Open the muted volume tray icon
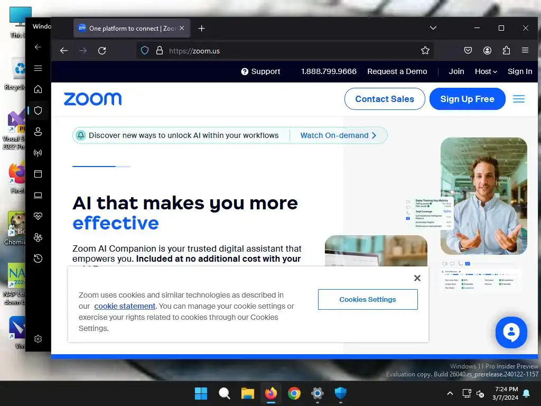The width and height of the screenshot is (541, 406). click(480, 393)
